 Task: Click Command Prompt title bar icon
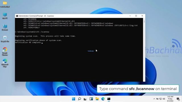click(x=17, y=16)
